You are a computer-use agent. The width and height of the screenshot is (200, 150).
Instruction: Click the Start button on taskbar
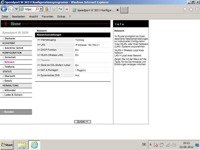click(x=7, y=145)
